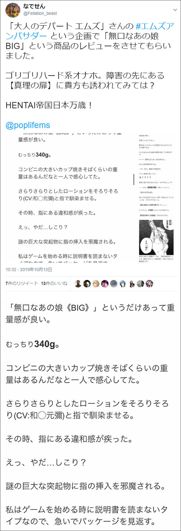This screenshot has height=531, width=181.
Task: Open the なでせん profile avatar
Action: (x=13, y=10)
